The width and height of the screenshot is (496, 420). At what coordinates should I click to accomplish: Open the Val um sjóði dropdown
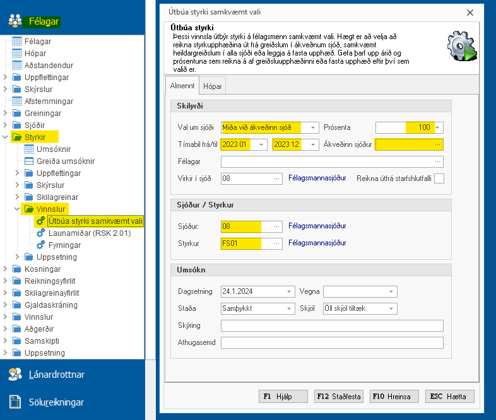(x=312, y=127)
